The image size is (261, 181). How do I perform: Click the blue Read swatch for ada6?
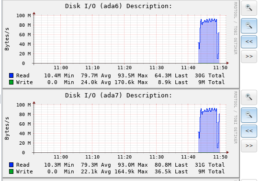pos(11,75)
